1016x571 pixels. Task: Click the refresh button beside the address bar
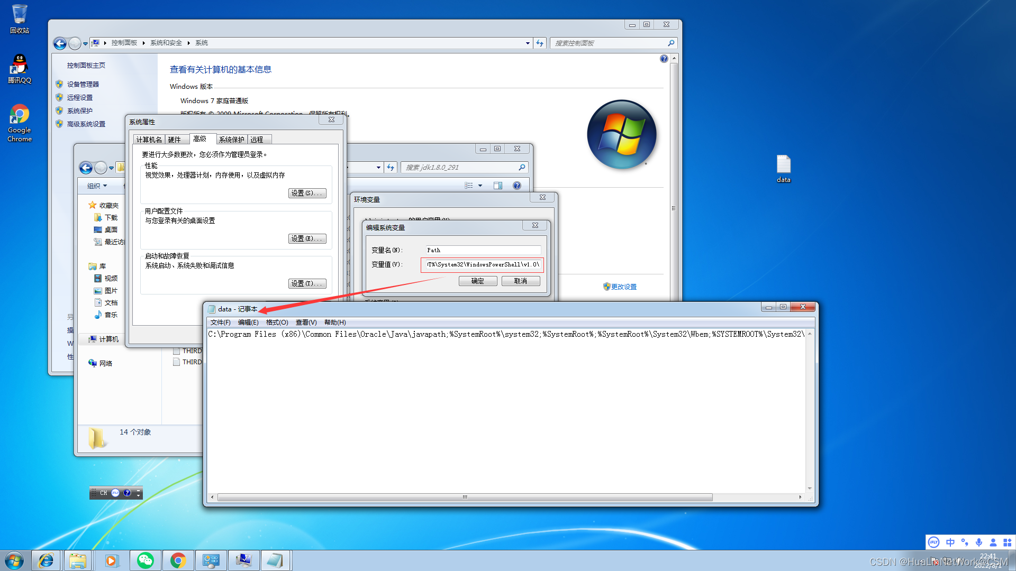[539, 43]
